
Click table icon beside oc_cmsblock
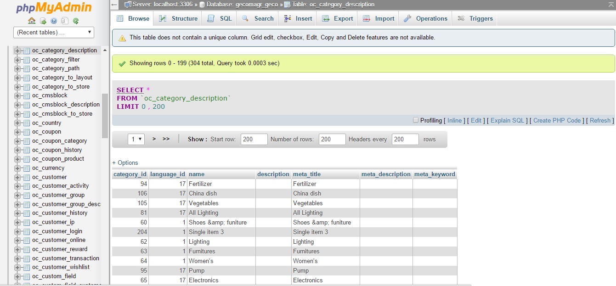click(27, 95)
